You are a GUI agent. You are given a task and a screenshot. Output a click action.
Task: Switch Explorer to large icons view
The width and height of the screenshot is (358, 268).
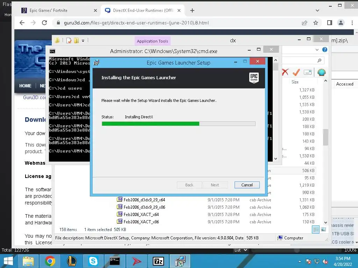tap(323, 229)
